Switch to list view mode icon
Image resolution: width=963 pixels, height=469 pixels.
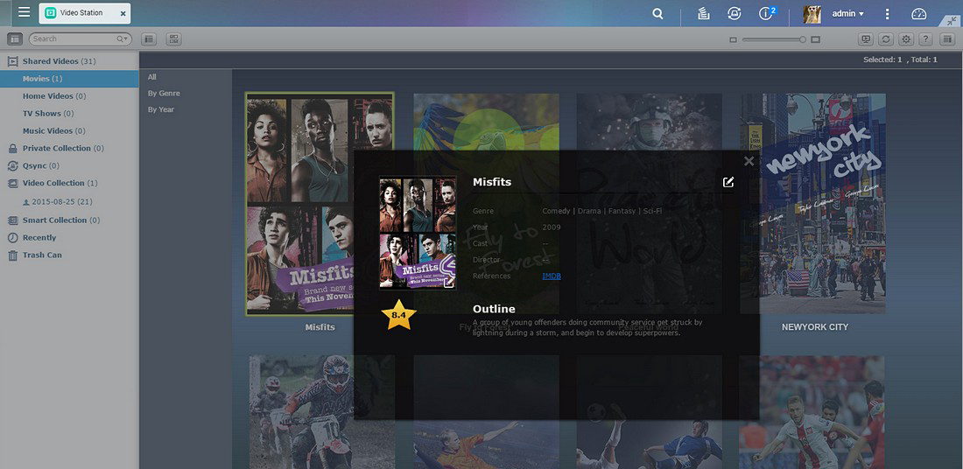[149, 38]
